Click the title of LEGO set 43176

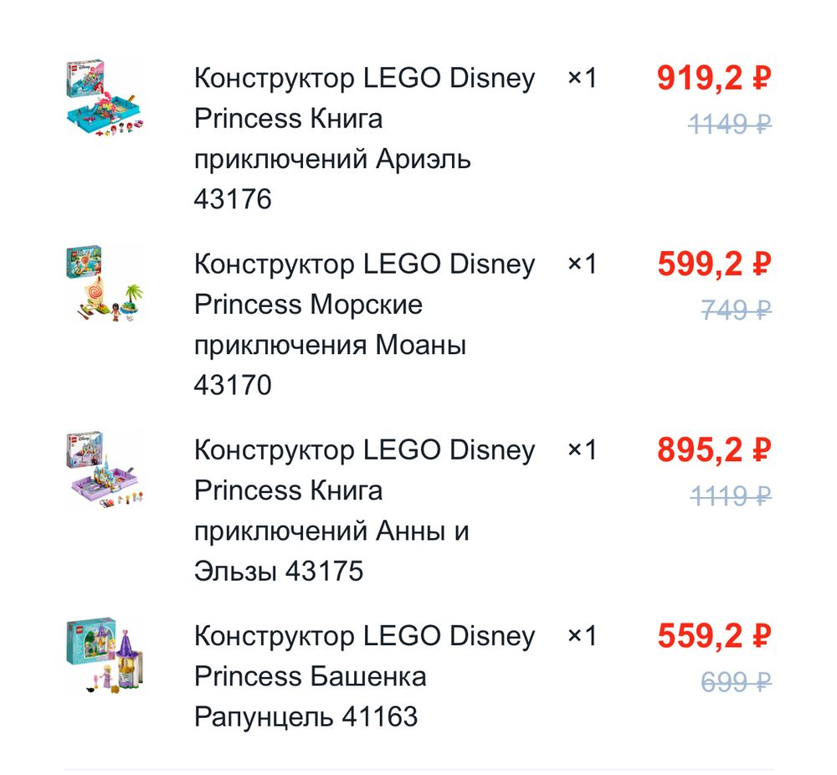coord(364,139)
